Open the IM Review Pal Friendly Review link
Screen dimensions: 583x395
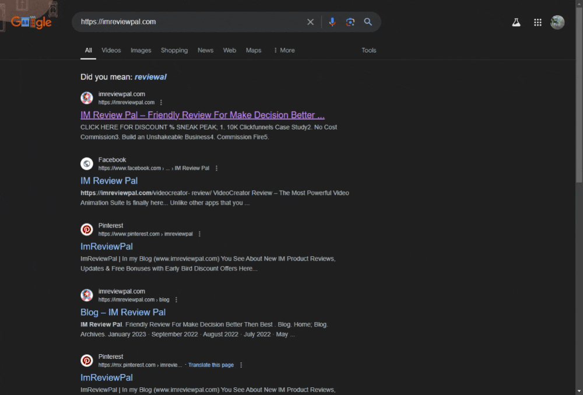coord(202,115)
